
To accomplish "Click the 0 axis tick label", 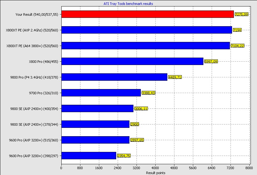I will (61, 168).
